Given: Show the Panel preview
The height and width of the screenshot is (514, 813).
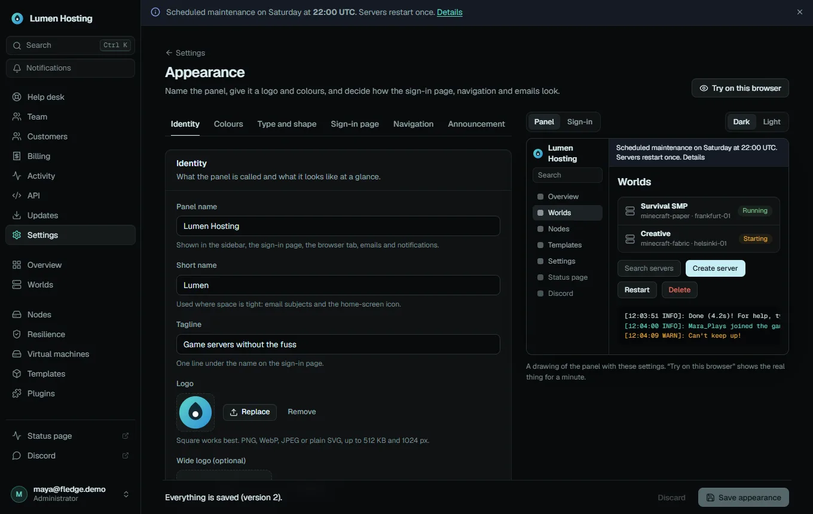Looking at the screenshot, I should point(544,122).
